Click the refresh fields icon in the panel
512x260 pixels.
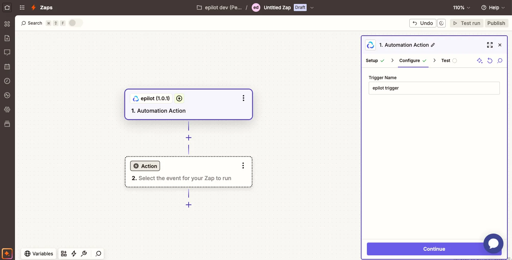tap(490, 61)
